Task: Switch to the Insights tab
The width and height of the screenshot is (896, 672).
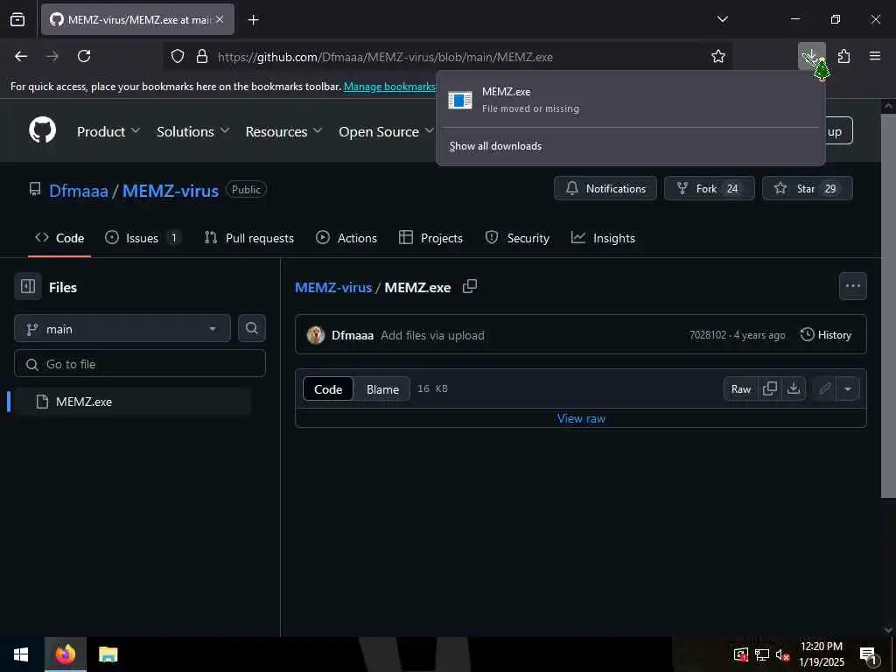Action: pos(604,238)
